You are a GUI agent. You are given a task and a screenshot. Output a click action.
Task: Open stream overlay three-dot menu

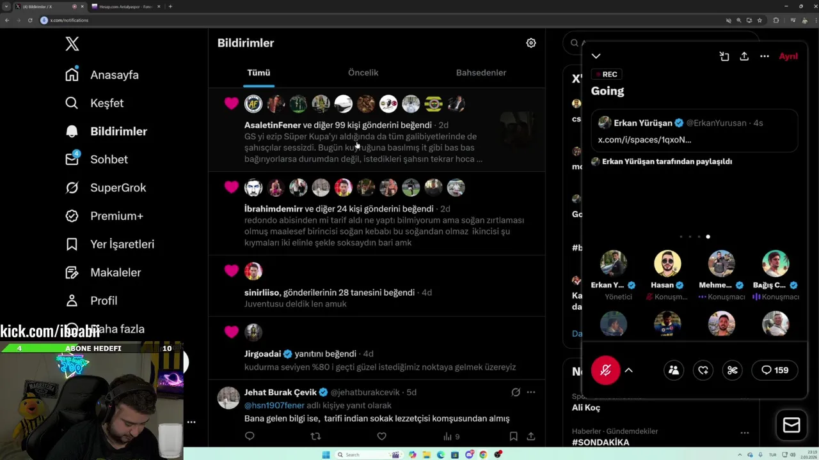click(191, 422)
